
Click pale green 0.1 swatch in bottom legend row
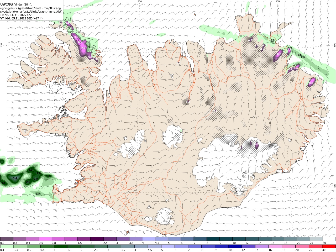(x=7, y=246)
